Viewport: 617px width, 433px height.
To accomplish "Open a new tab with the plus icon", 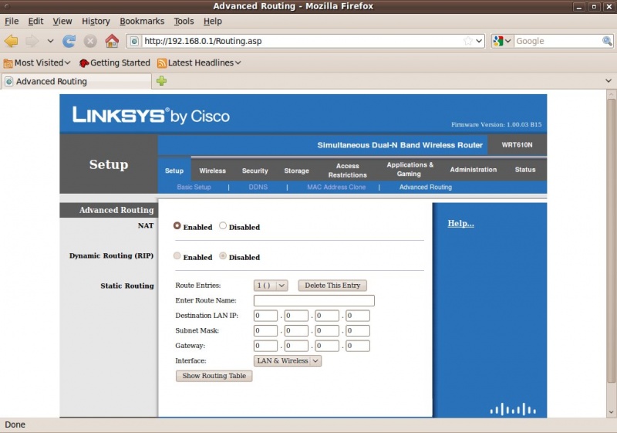I will (x=161, y=81).
